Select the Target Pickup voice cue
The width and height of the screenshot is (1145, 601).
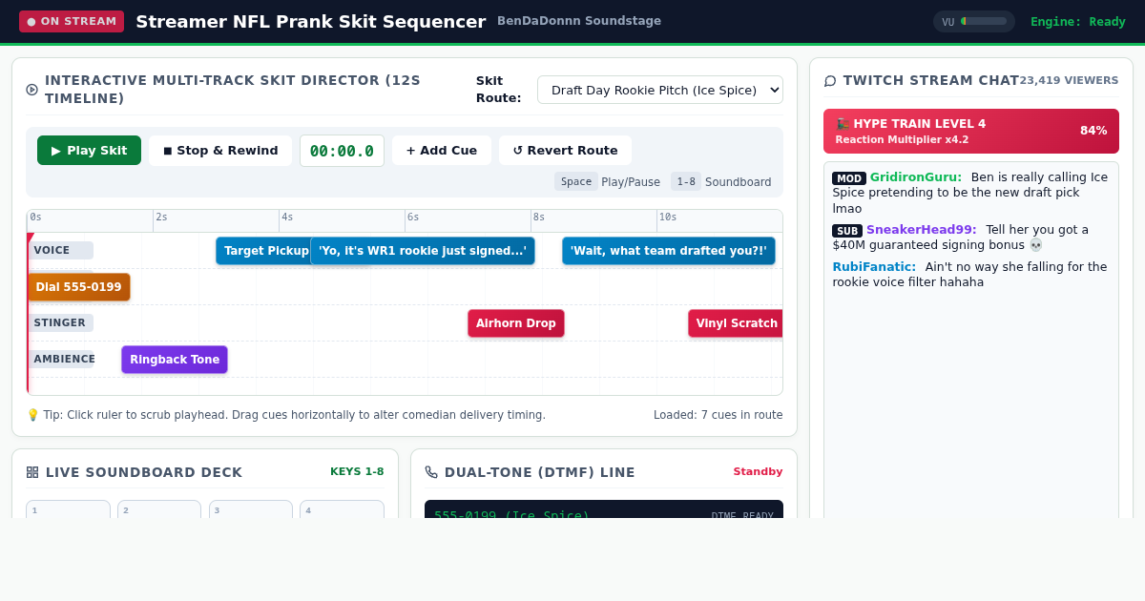(x=263, y=251)
